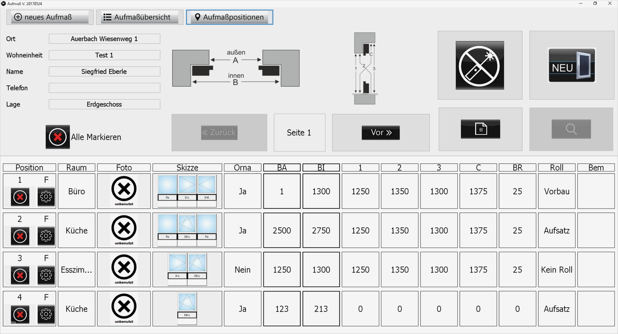Open Orna value Nein in row 3
Viewport: 618px width, 334px height.
(242, 270)
